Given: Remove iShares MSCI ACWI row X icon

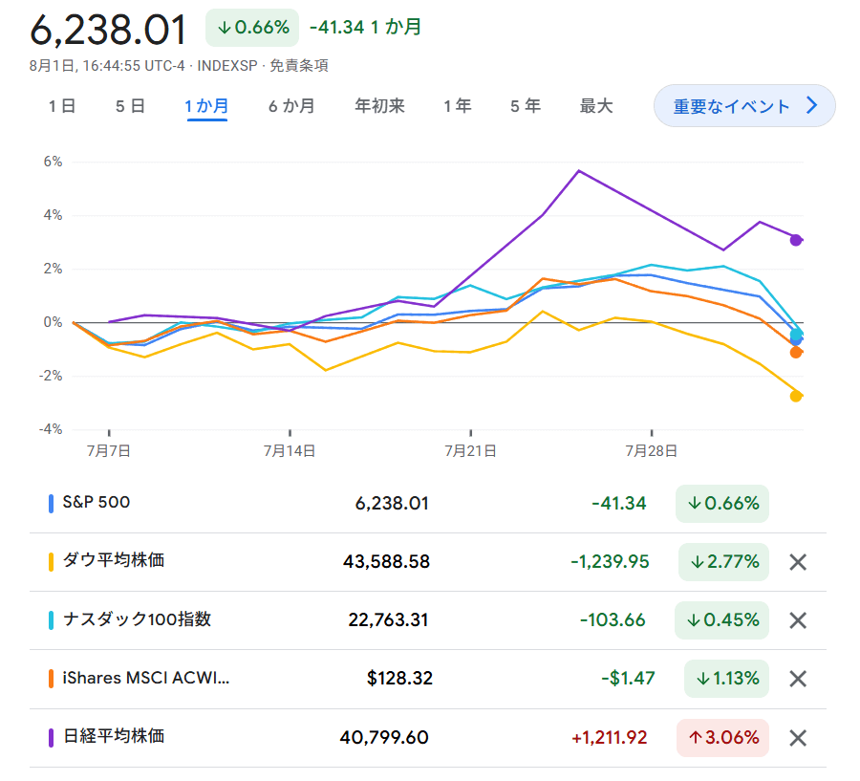Looking at the screenshot, I should 798,679.
